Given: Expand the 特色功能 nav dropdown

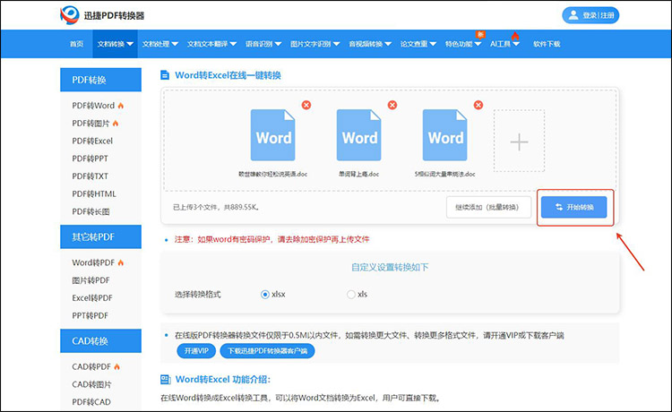Looking at the screenshot, I should [x=463, y=44].
